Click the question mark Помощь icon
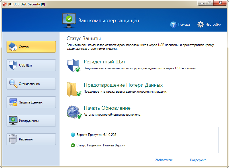229x168 pixels. coord(173,25)
